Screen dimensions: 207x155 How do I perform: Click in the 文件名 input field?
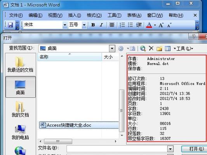pyautogui.click(x=117, y=149)
